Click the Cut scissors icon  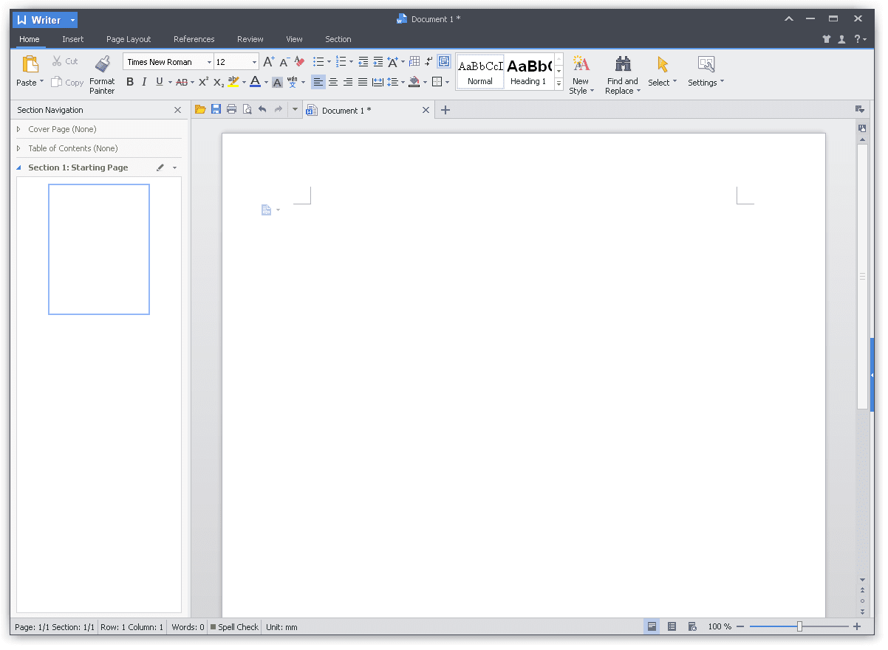coord(57,61)
